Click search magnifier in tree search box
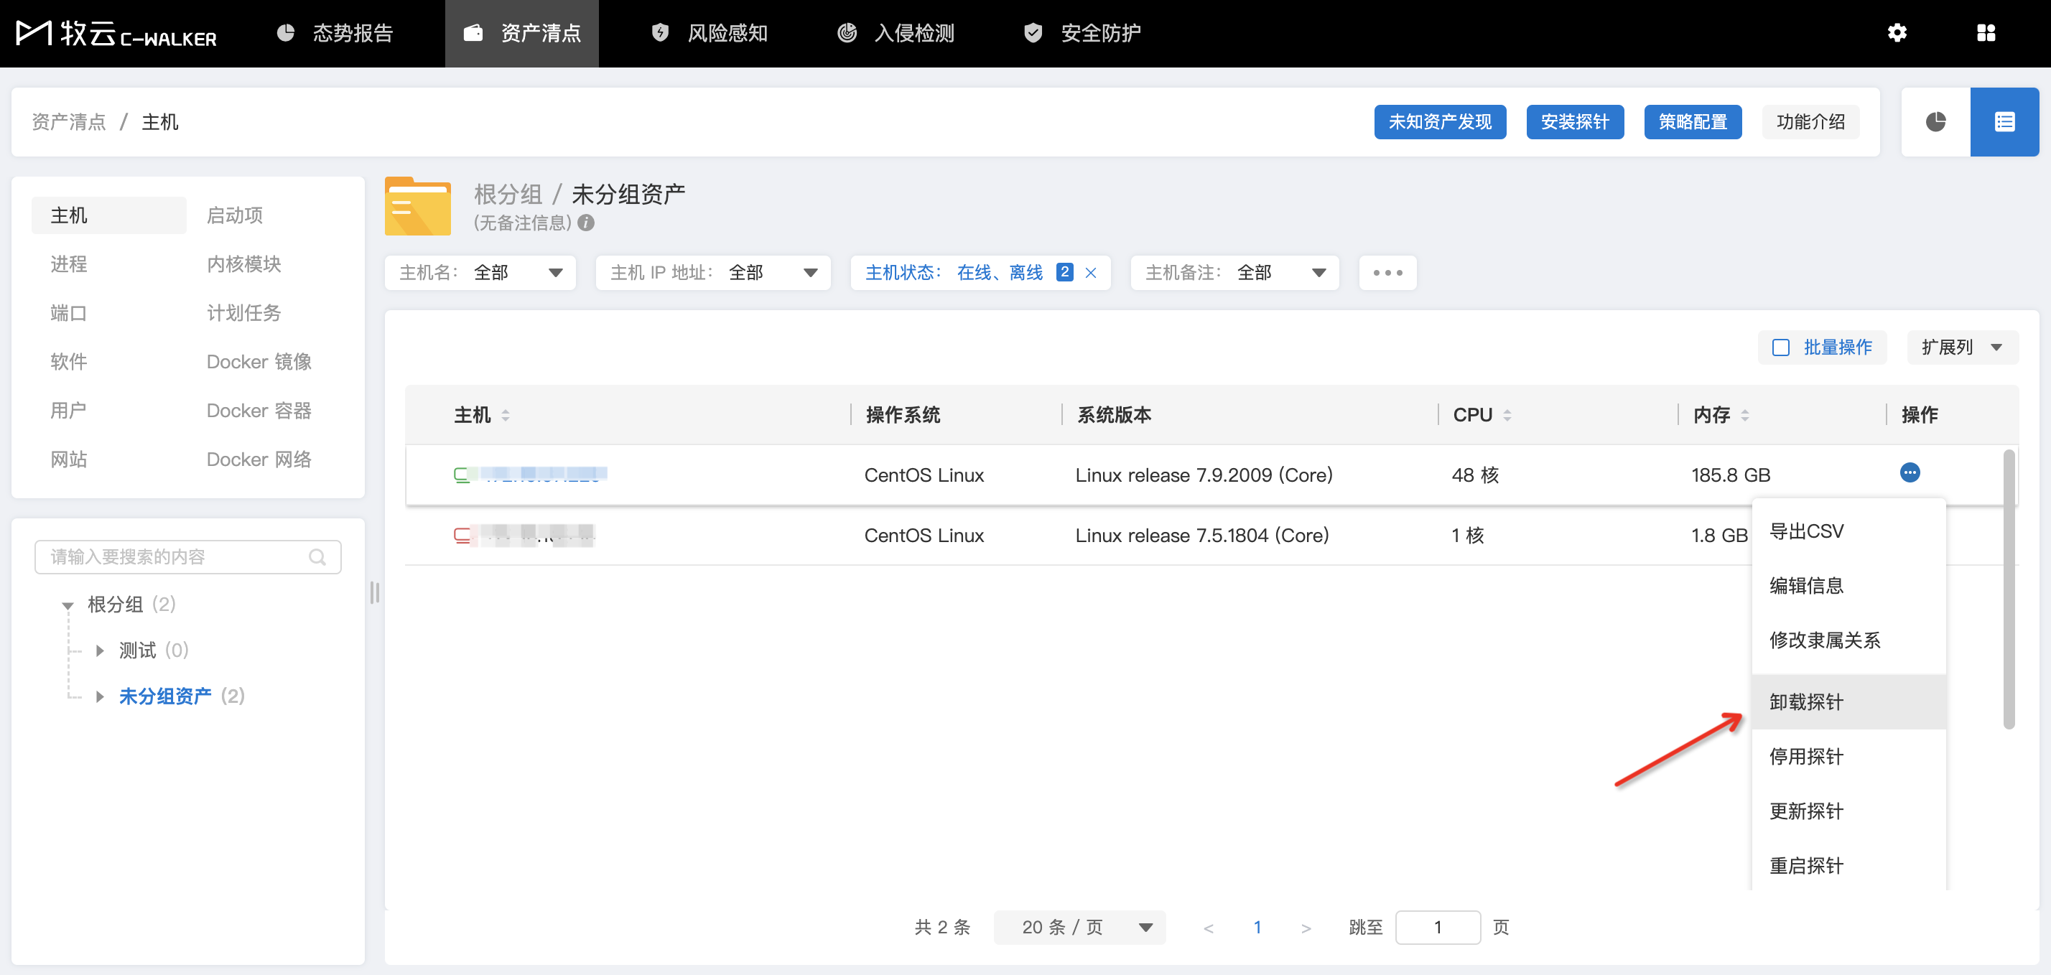The image size is (2051, 975). click(317, 557)
